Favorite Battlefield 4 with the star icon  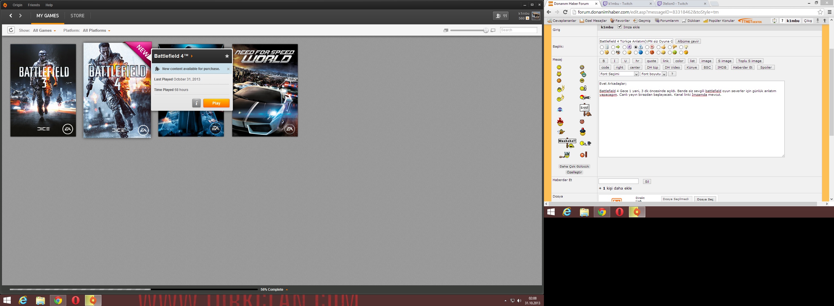point(227,56)
